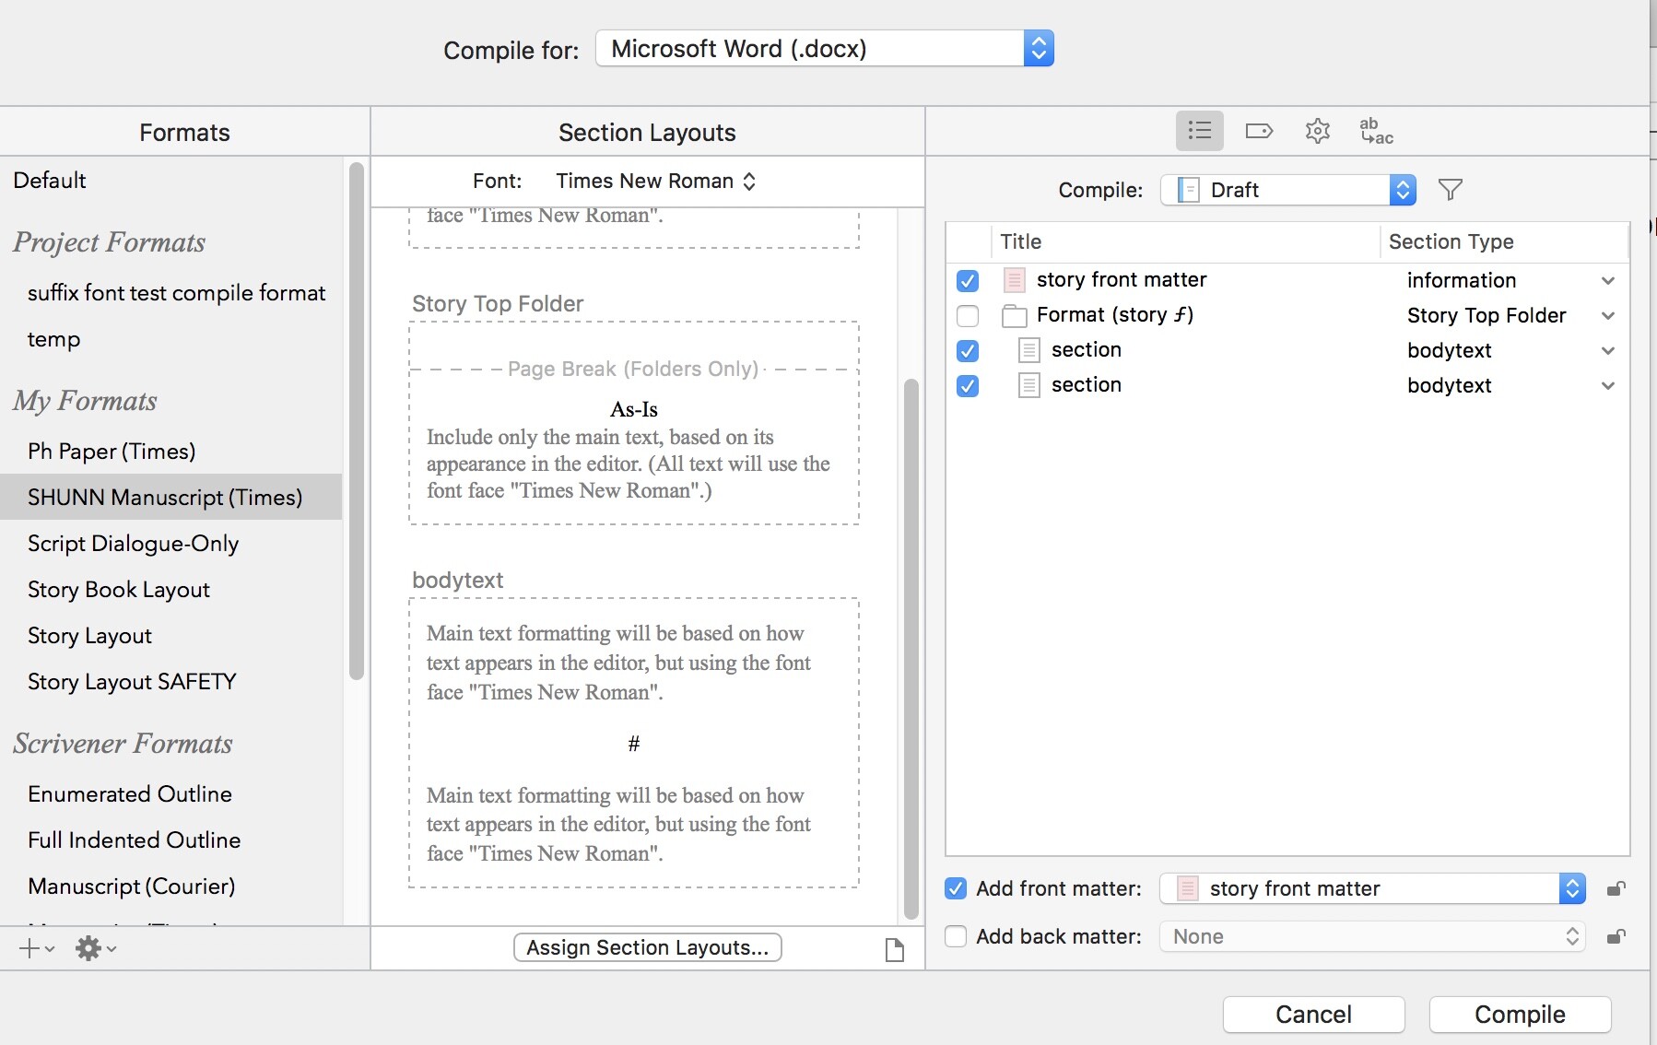
Task: Click the page icon beside Assign Section Layouts
Action: pyautogui.click(x=894, y=949)
